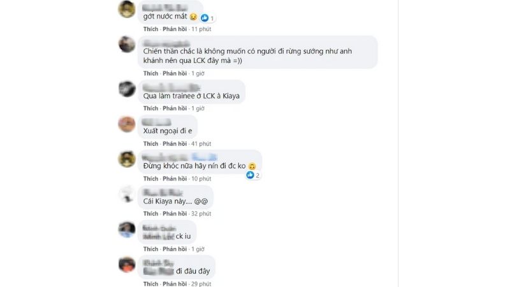Click the tagged blue name in 'Đừng khóc nữa' comment
The width and height of the screenshot is (510, 287).
click(x=204, y=157)
